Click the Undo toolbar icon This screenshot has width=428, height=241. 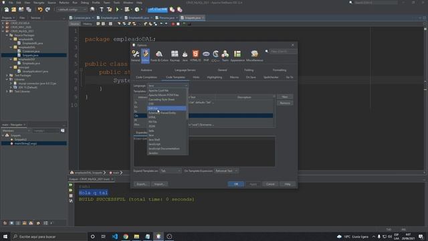point(40,9)
